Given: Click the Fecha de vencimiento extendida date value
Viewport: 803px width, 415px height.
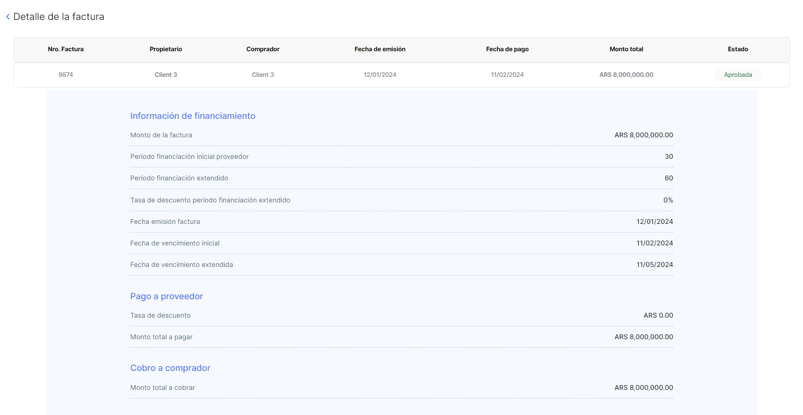Looking at the screenshot, I should pyautogui.click(x=654, y=265).
